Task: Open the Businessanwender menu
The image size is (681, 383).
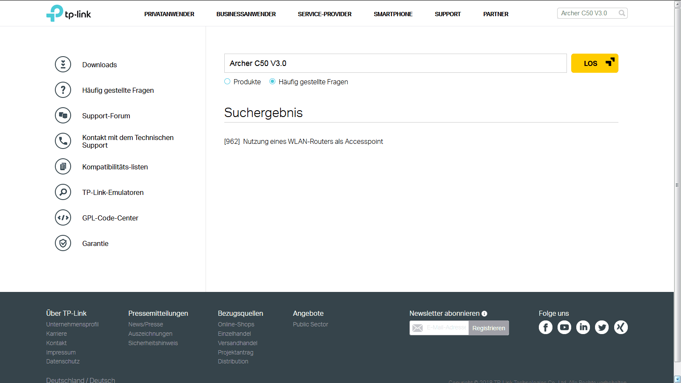Action: tap(246, 14)
